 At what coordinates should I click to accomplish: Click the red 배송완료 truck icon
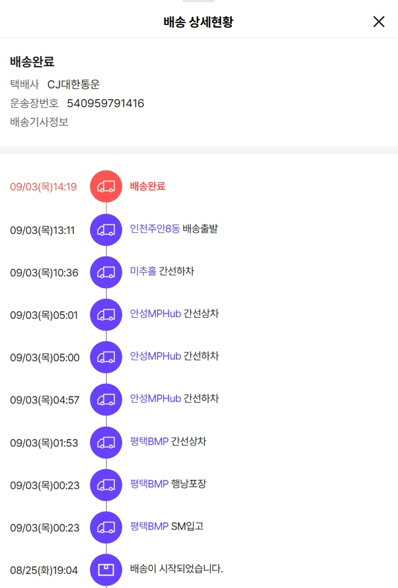(106, 186)
